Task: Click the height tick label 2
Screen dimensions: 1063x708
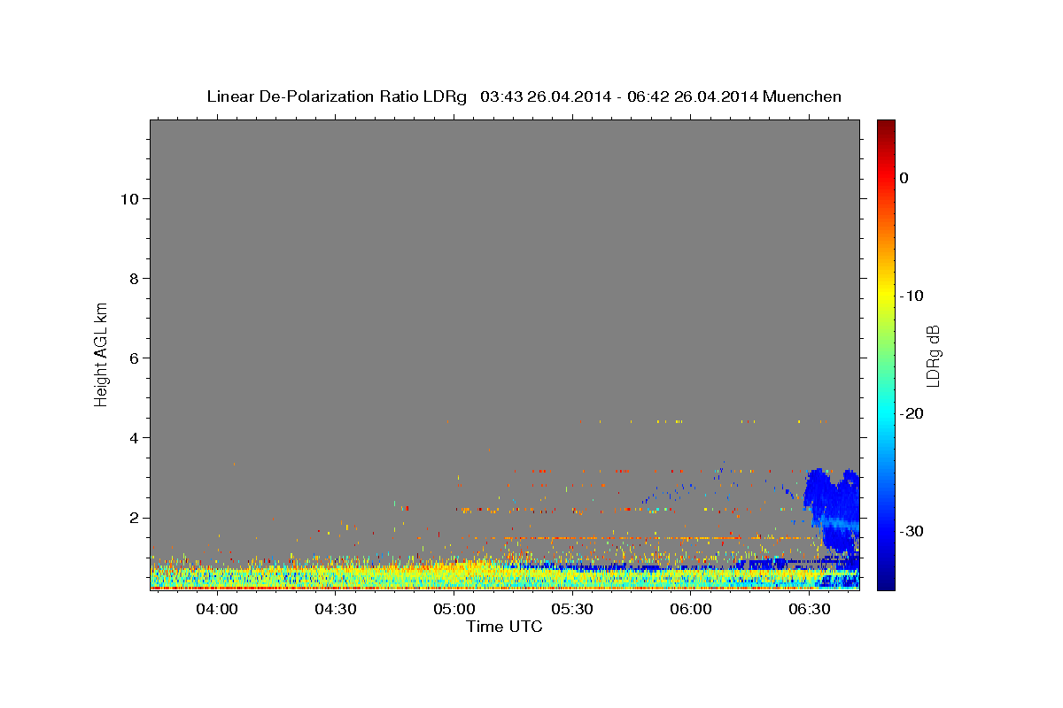Action: pos(133,518)
